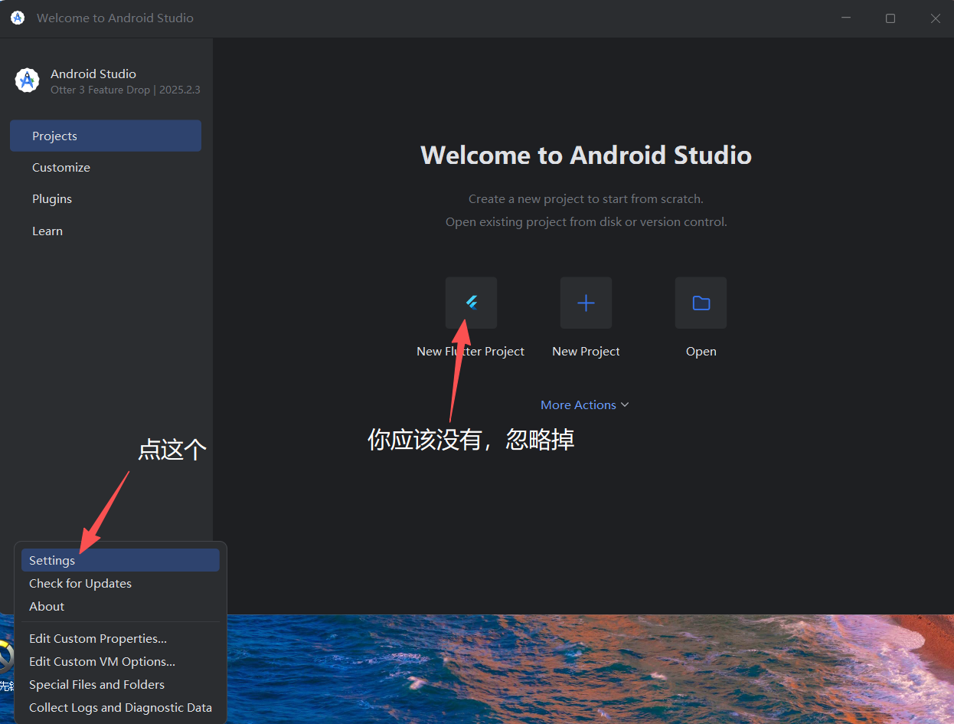Click Collect Logs and Diagnostic Data
This screenshot has width=954, height=724.
tap(120, 707)
